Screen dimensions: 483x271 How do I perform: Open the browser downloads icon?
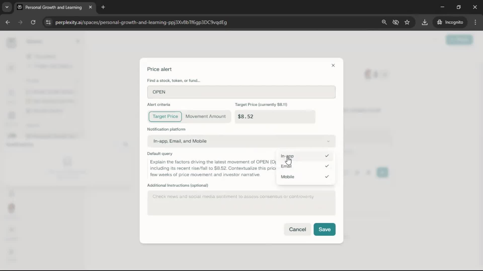coord(425,22)
